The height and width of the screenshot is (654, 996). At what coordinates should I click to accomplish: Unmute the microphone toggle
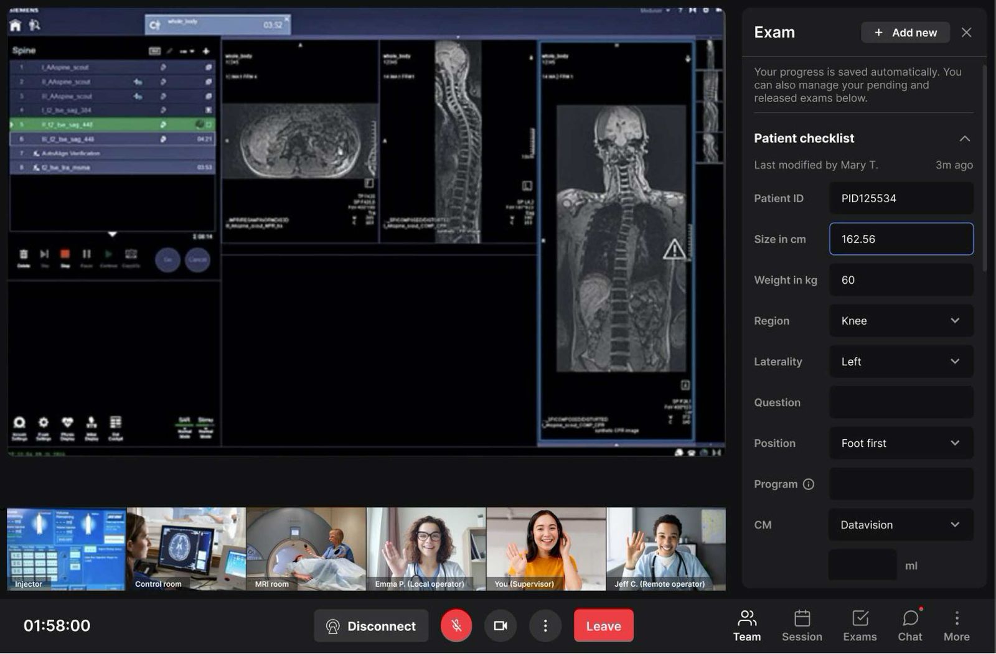(x=456, y=625)
